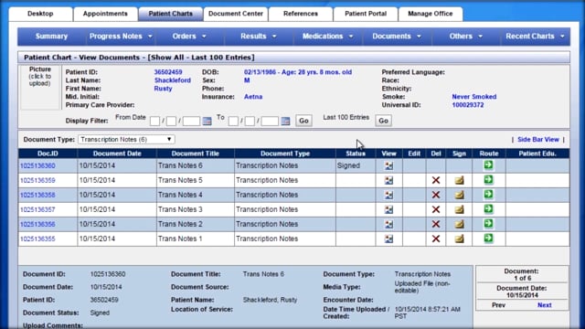This screenshot has height=329, width=585.
Task: View Trans Notes 4 document icon
Action: click(x=388, y=195)
